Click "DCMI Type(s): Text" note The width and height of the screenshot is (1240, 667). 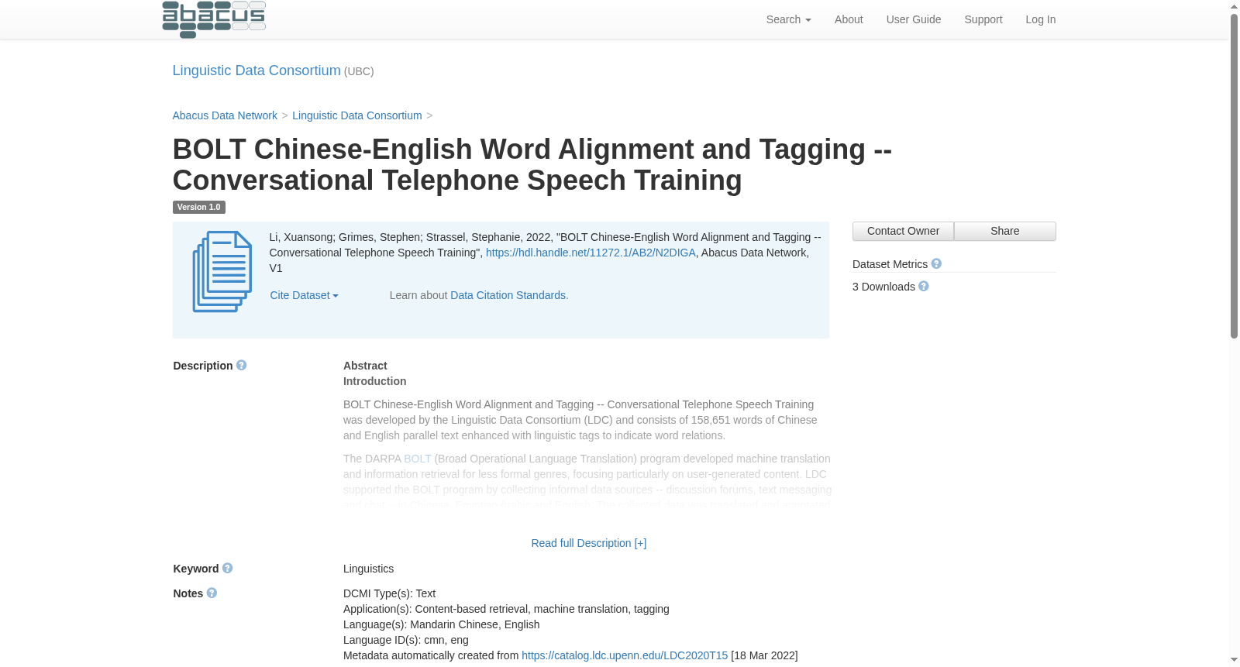(x=389, y=593)
